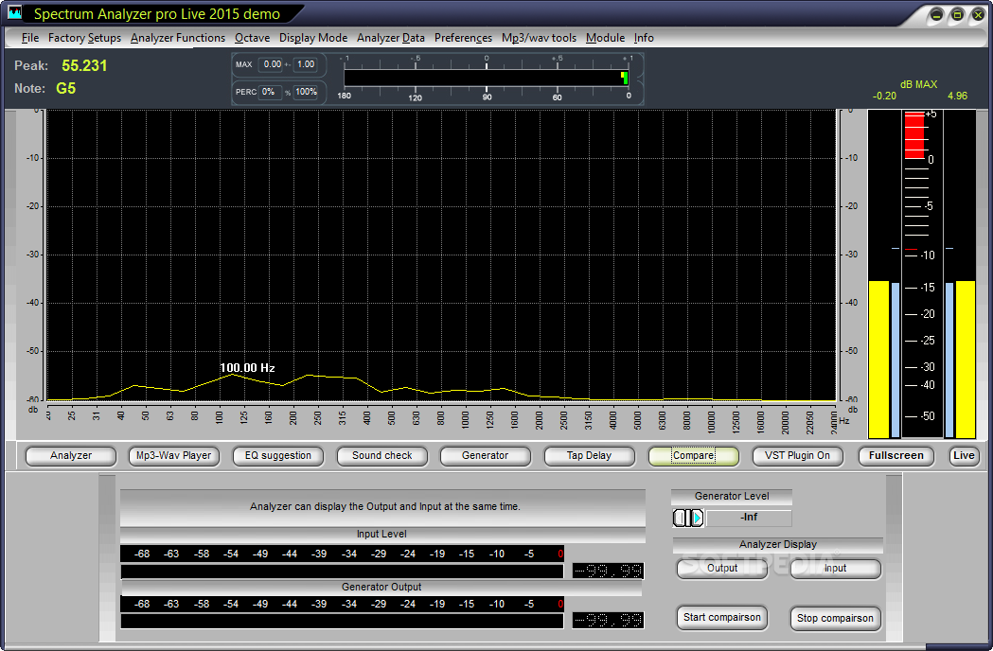Click the Input Level -99.99 readout
The width and height of the screenshot is (993, 651).
pos(608,572)
